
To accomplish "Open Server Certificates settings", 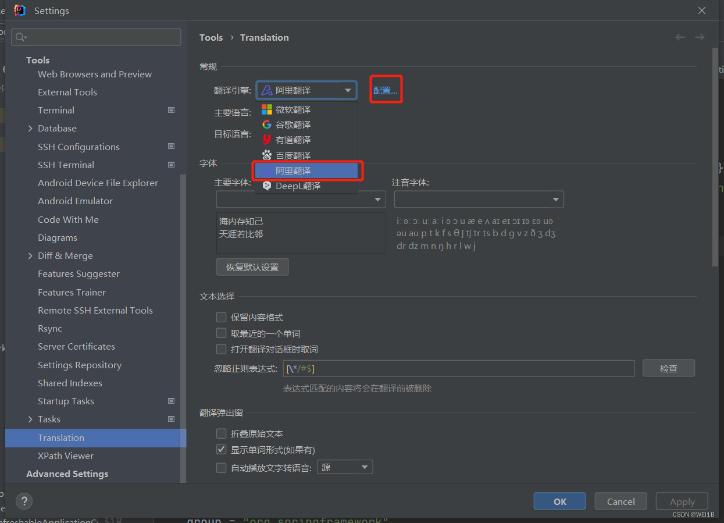I will tap(76, 346).
